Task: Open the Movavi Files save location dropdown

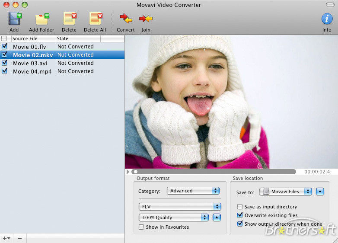Action: click(x=285, y=192)
